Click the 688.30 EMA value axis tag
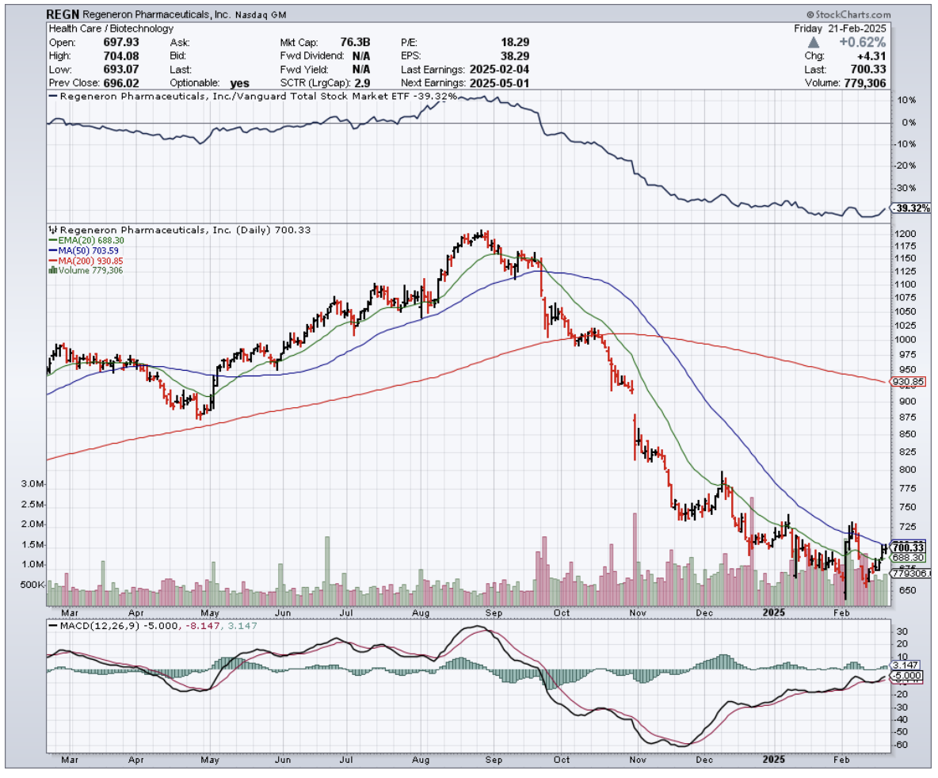The image size is (938, 778). [x=908, y=558]
